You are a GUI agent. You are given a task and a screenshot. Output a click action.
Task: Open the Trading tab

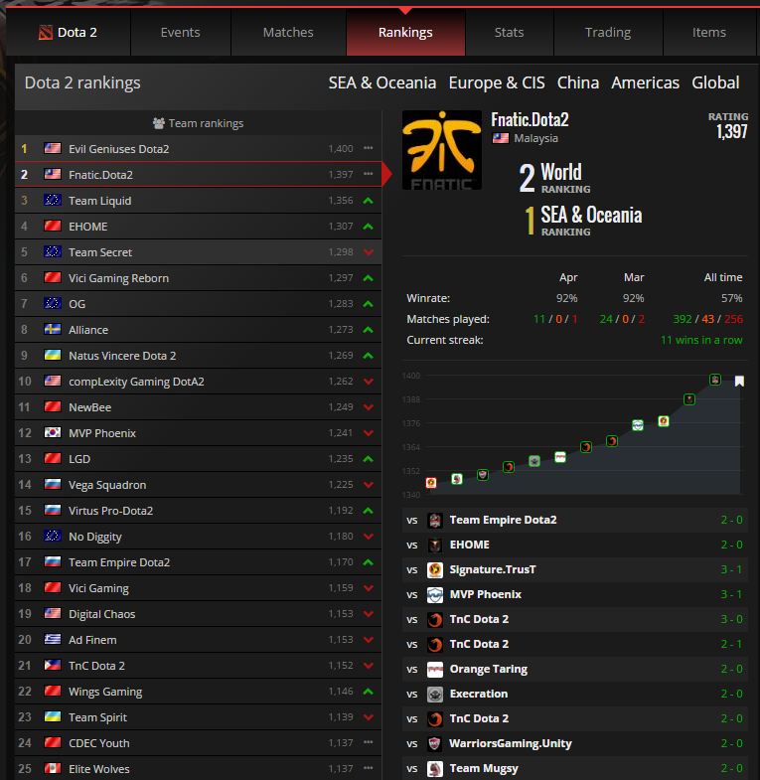click(608, 33)
